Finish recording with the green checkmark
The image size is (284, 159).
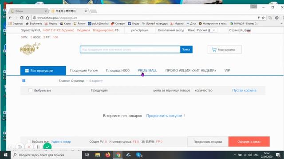pos(47,147)
